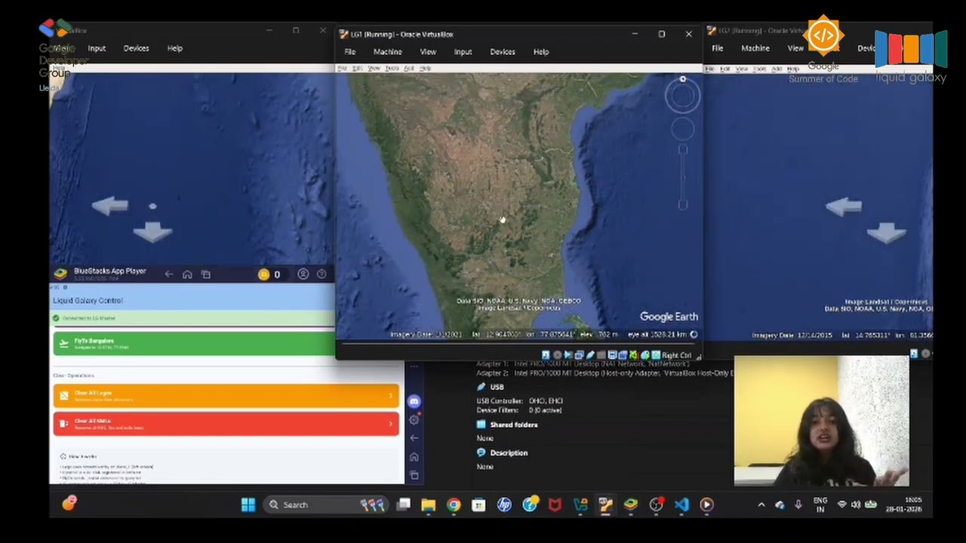Click the Right Ctrl host key indicator
966x543 pixels.
(x=676, y=355)
